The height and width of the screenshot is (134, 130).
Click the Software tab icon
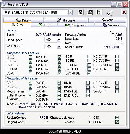(x=104, y=25)
